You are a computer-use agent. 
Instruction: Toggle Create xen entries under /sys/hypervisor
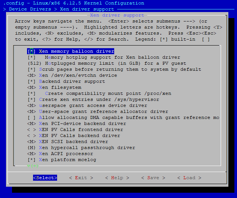point(32,99)
